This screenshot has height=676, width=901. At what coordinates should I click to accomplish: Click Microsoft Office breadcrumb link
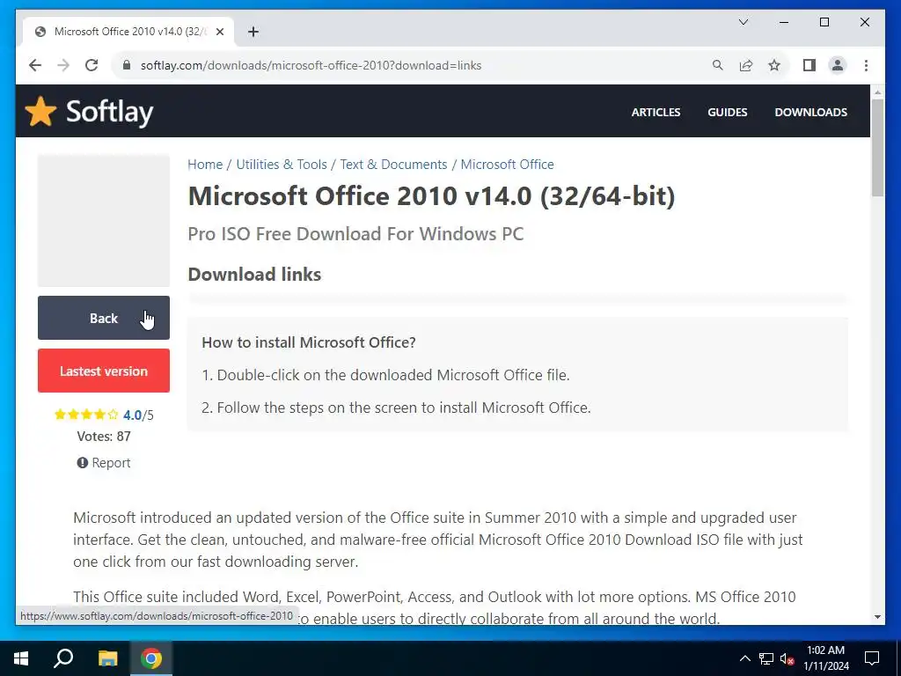508,165
